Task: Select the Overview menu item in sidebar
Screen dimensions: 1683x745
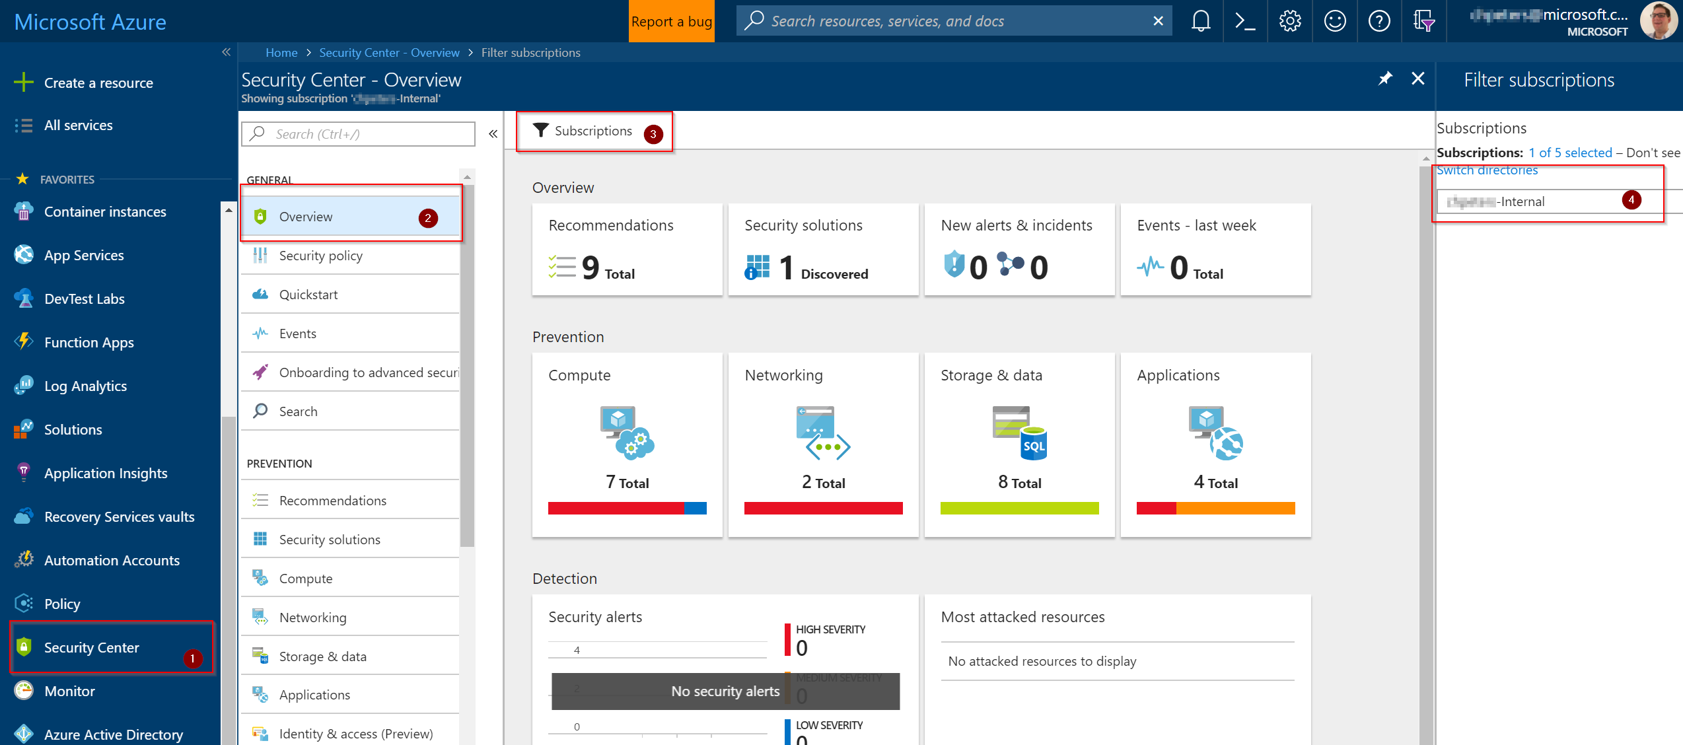Action: [x=306, y=216]
